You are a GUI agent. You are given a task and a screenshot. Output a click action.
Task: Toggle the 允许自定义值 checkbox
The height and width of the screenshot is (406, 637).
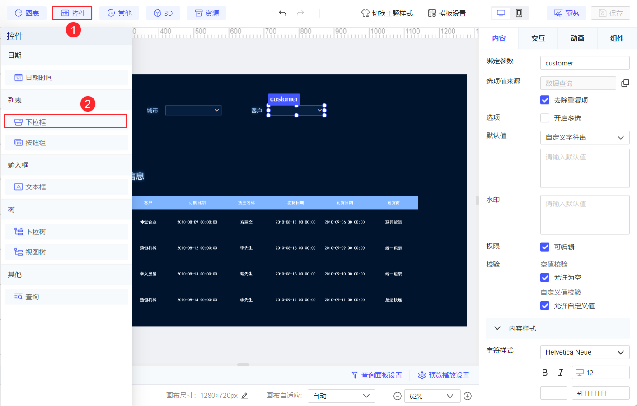point(545,306)
